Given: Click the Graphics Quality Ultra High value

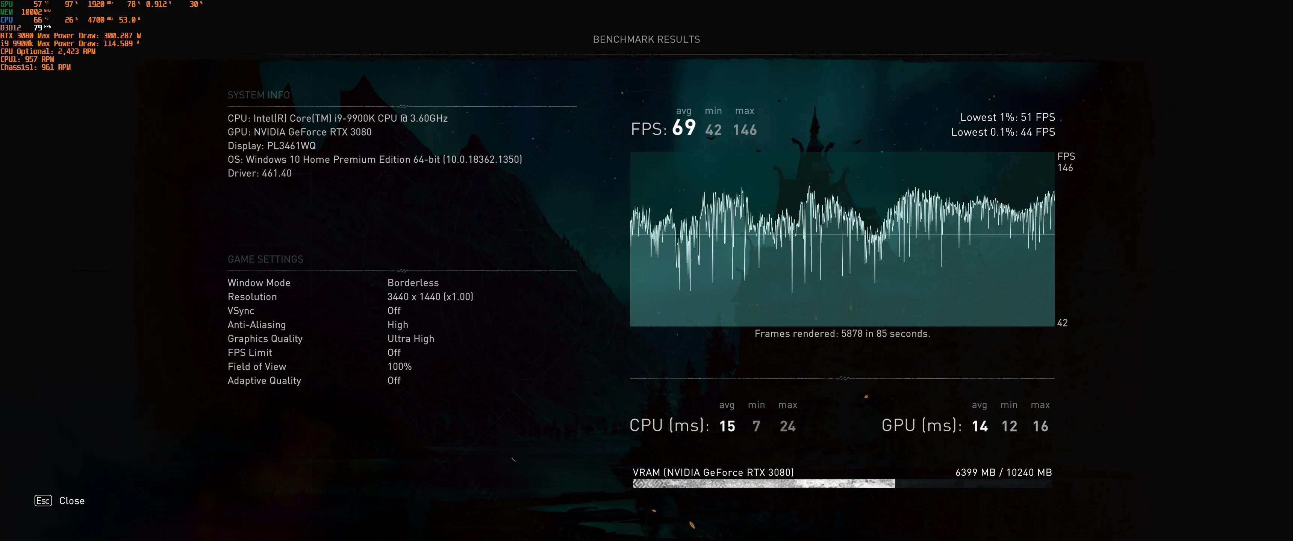Looking at the screenshot, I should 410,339.
